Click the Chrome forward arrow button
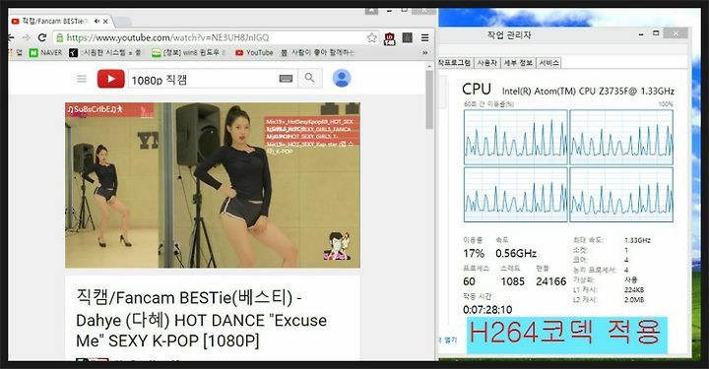Screen dimensions: 709x369 27,37
